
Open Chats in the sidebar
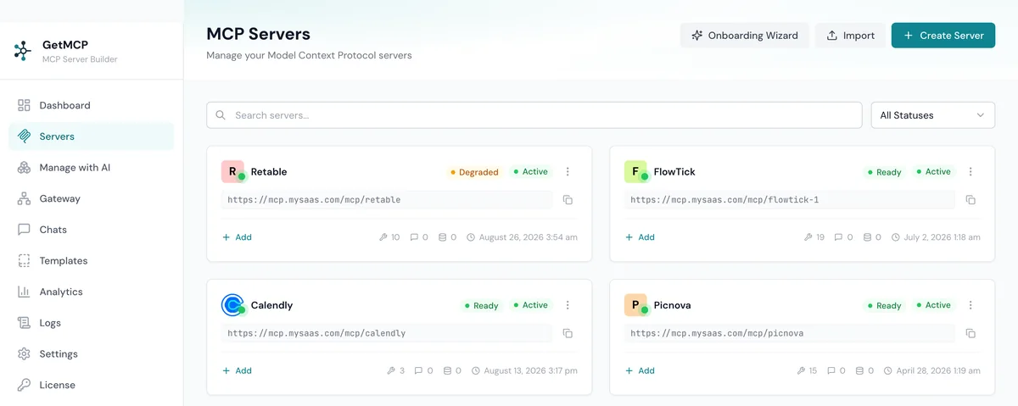click(91, 230)
